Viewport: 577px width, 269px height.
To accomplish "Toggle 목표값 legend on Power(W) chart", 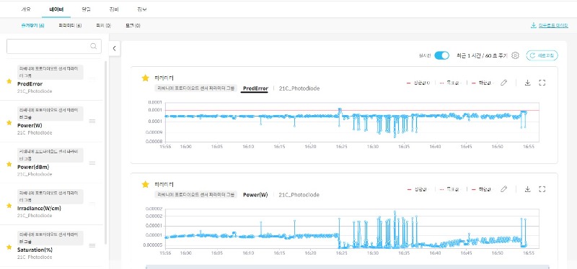I will 451,189.
